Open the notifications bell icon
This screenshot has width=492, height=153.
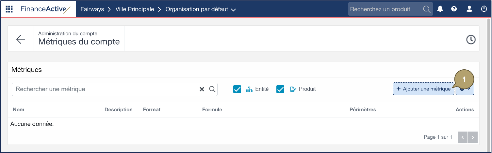tap(440, 9)
